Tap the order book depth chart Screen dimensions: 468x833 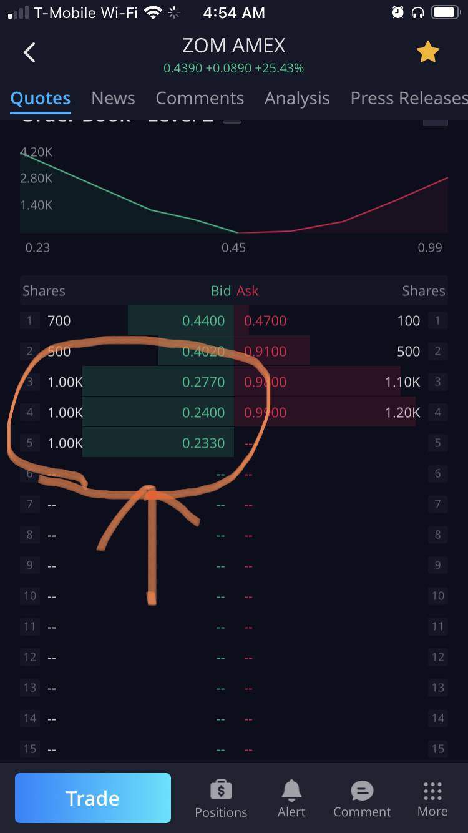(x=234, y=194)
